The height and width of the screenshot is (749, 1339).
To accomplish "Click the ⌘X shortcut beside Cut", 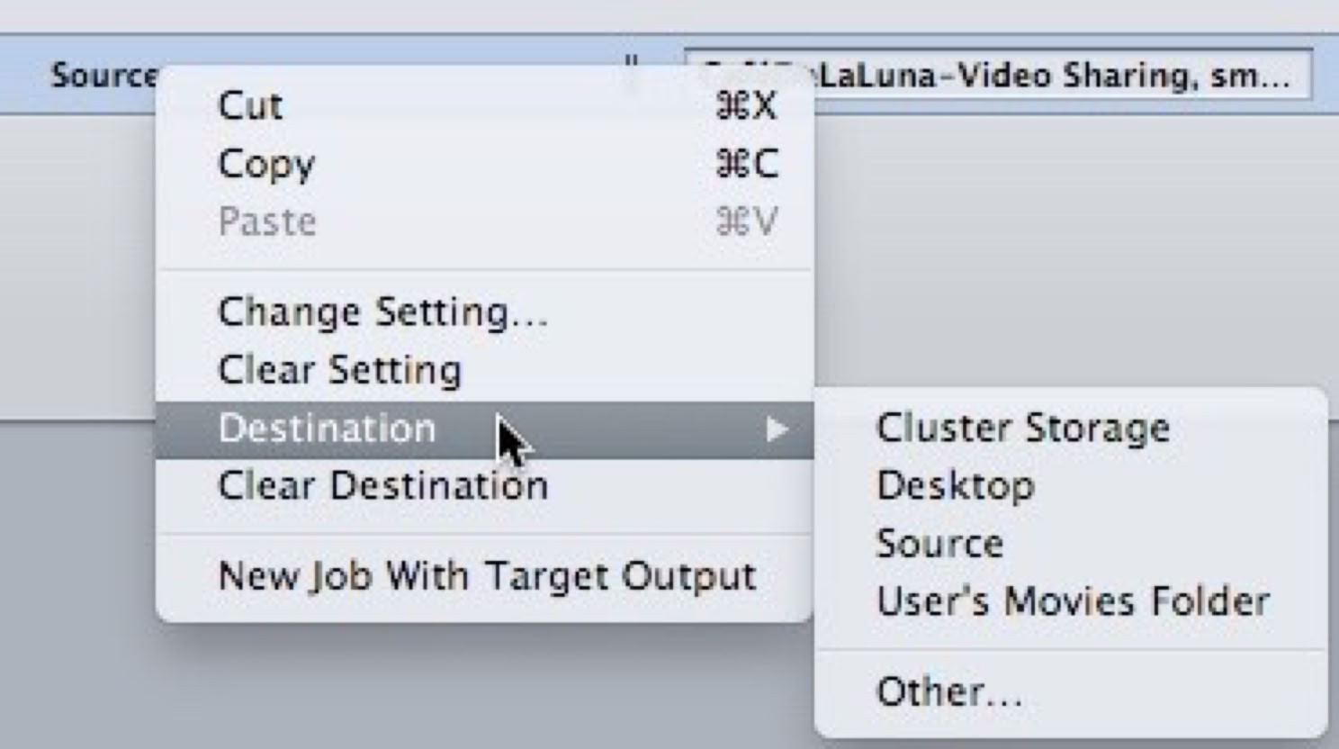I will tap(746, 106).
